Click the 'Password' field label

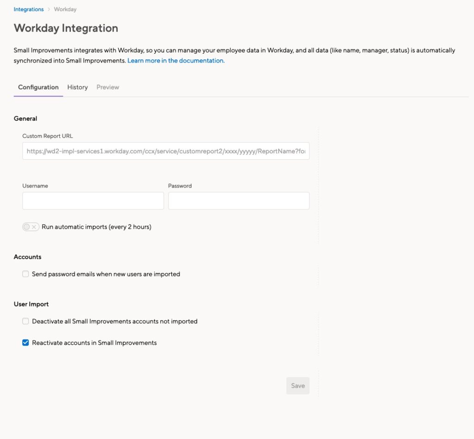[x=180, y=186]
